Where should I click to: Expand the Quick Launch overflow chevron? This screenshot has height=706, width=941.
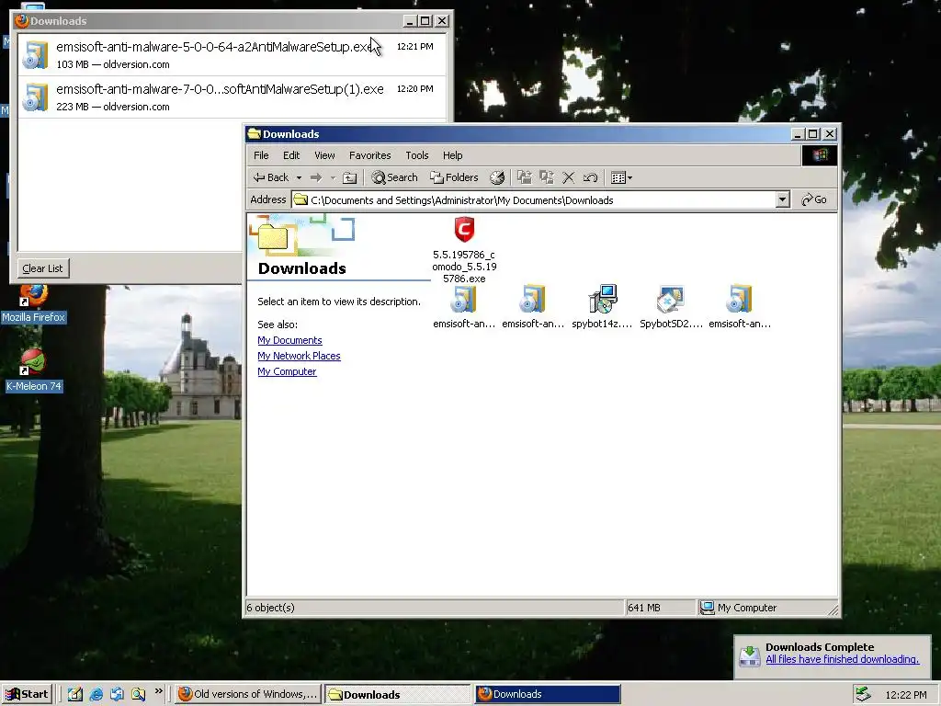158,691
